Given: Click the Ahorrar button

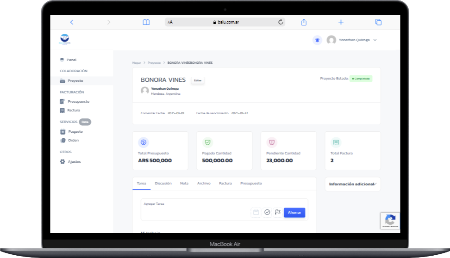Looking at the screenshot, I should pyautogui.click(x=294, y=212).
